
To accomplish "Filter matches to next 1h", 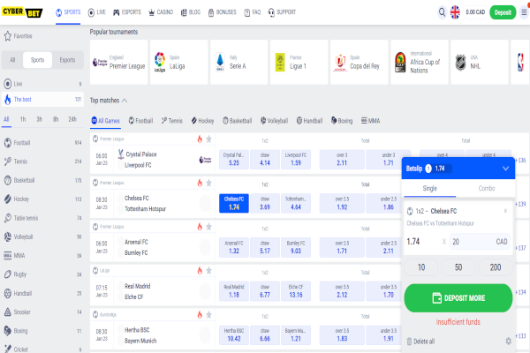I will [x=23, y=119].
